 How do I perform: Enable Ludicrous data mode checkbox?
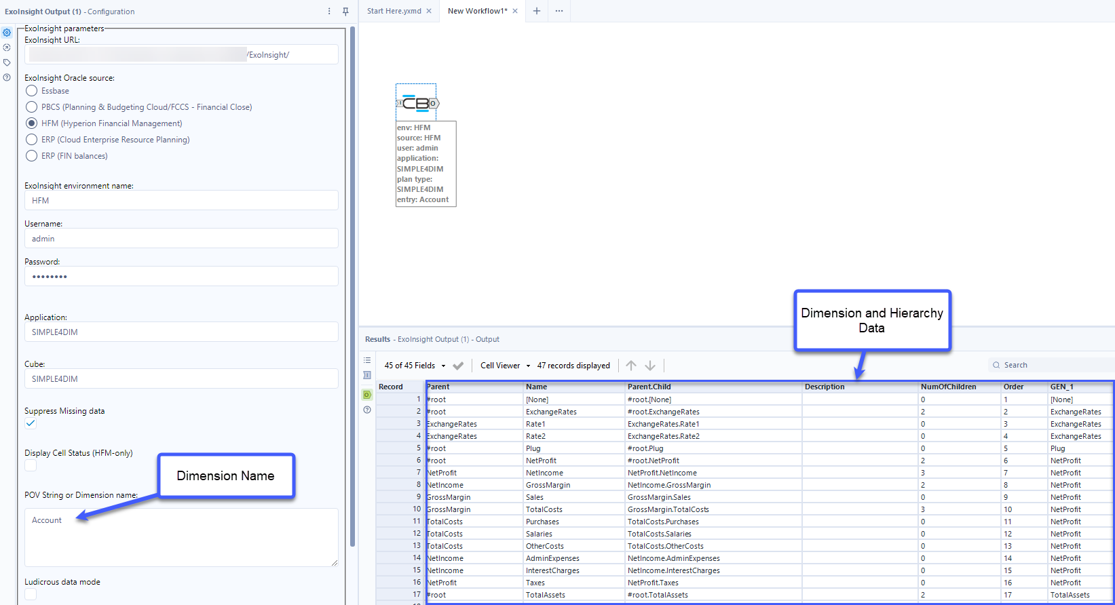click(31, 594)
